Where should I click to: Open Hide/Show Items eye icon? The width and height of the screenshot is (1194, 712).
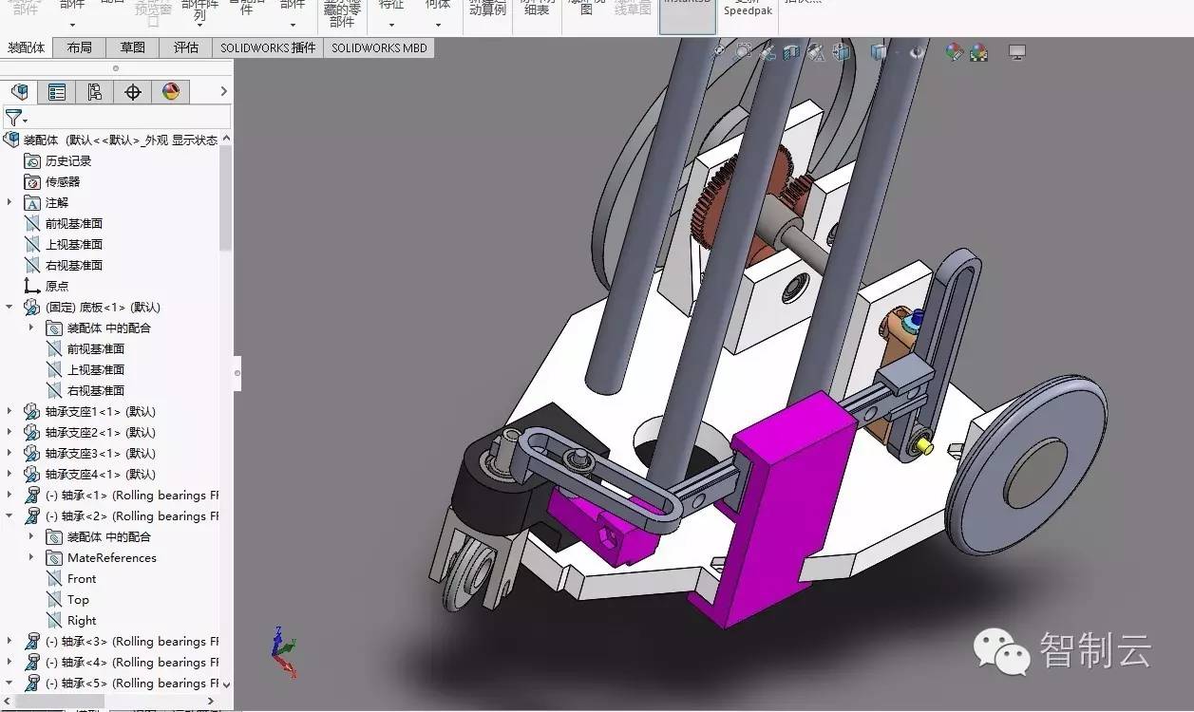[917, 52]
